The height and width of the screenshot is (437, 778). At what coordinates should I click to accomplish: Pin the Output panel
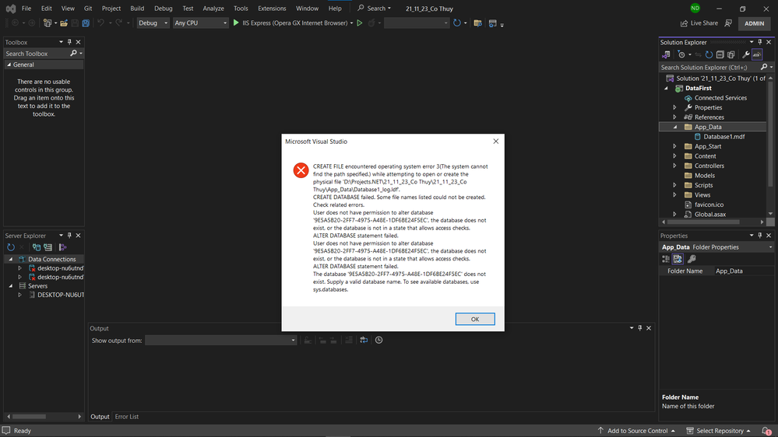click(640, 328)
